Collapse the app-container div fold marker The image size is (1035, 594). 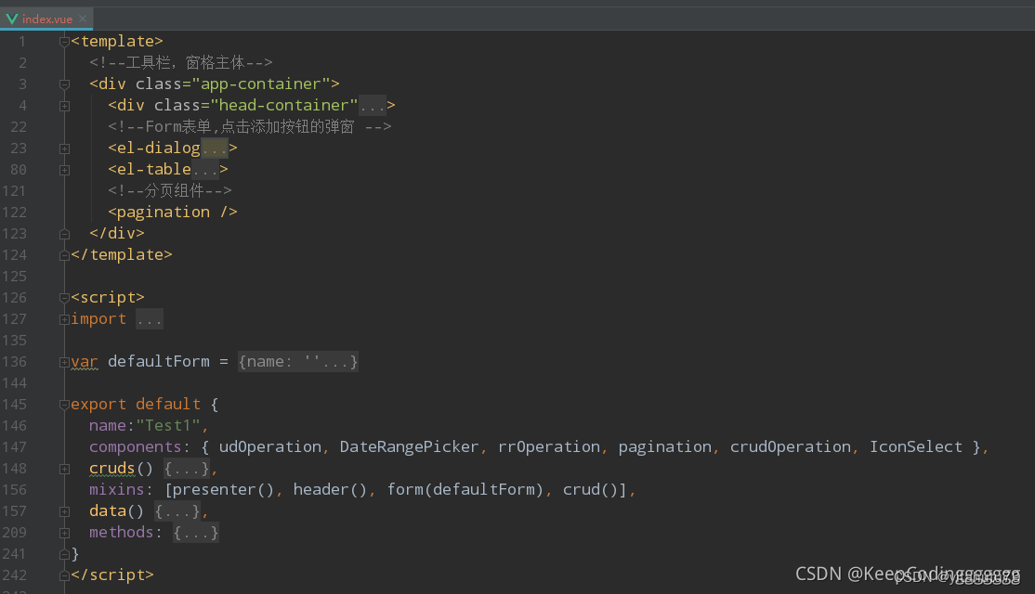(x=64, y=84)
